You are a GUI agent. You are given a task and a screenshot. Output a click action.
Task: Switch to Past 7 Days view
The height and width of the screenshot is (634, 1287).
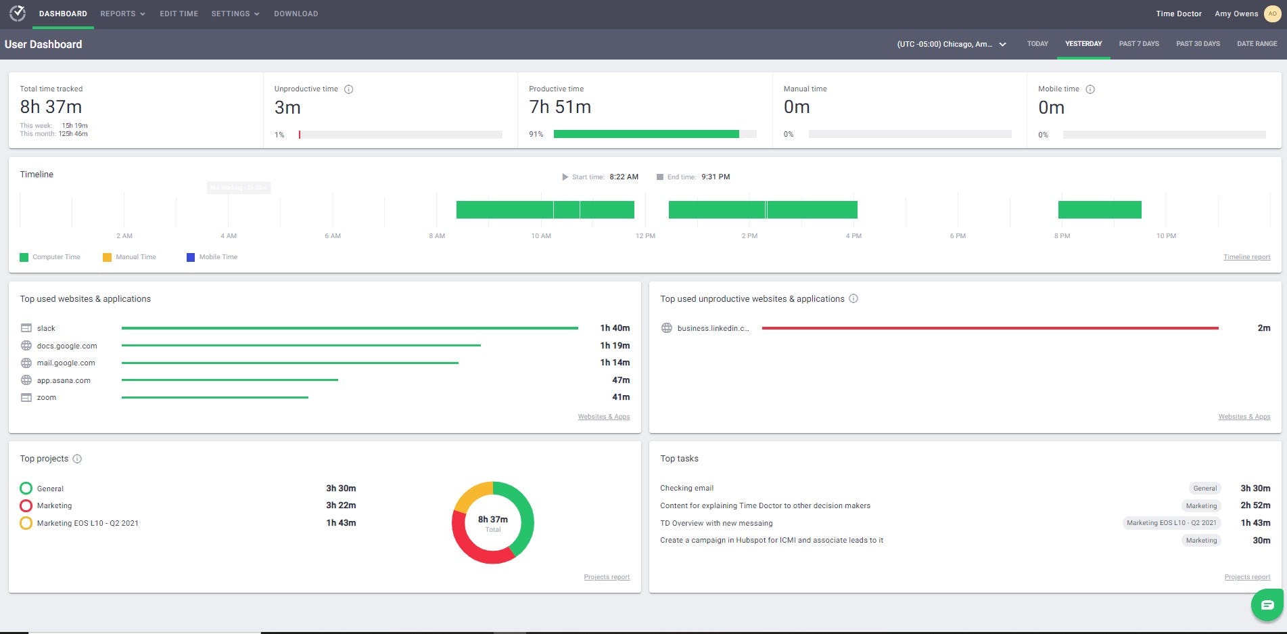[1139, 44]
